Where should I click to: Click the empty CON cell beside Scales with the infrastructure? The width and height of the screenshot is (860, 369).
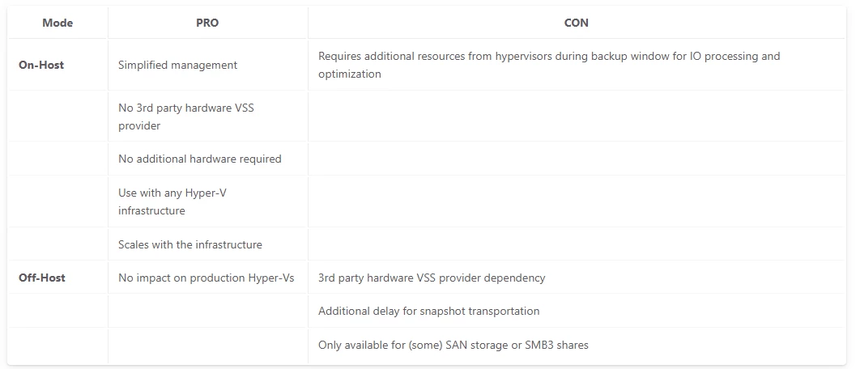tap(576, 244)
